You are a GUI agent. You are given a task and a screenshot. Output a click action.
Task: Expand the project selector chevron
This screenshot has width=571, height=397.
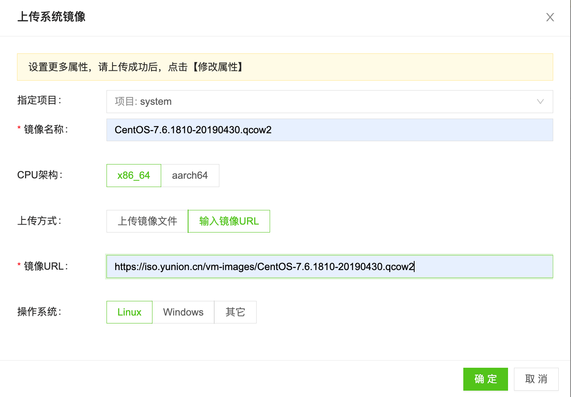pyautogui.click(x=540, y=102)
